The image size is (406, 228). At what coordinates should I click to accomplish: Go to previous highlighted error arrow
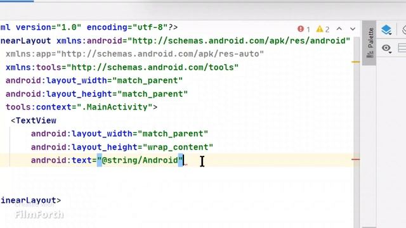pyautogui.click(x=339, y=29)
